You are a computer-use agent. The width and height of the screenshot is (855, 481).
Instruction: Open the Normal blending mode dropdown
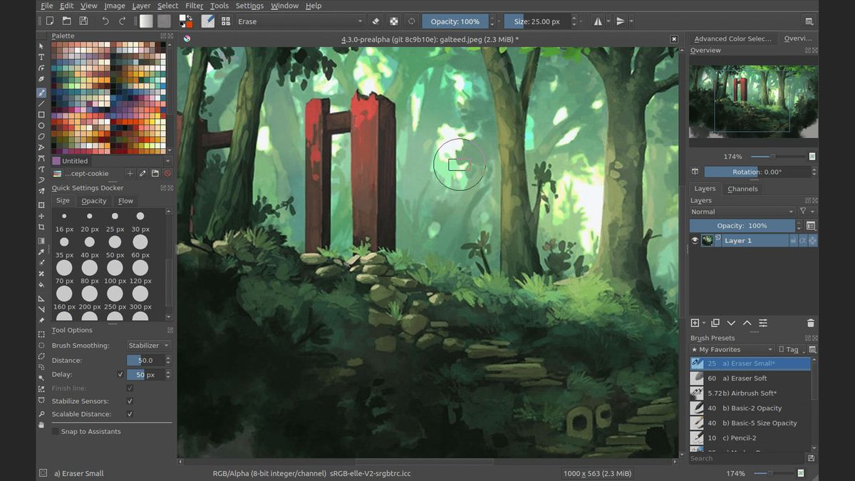741,212
